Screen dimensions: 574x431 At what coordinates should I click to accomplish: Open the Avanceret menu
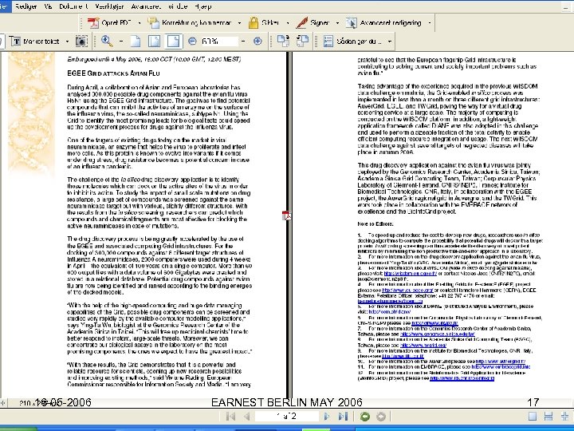point(146,6)
